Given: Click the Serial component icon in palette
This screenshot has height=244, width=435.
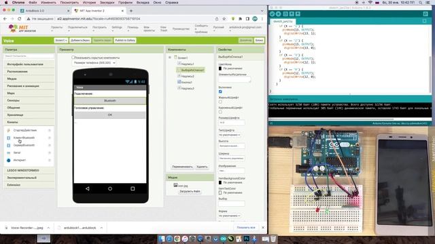Looking at the screenshot, I should coord(9,152).
